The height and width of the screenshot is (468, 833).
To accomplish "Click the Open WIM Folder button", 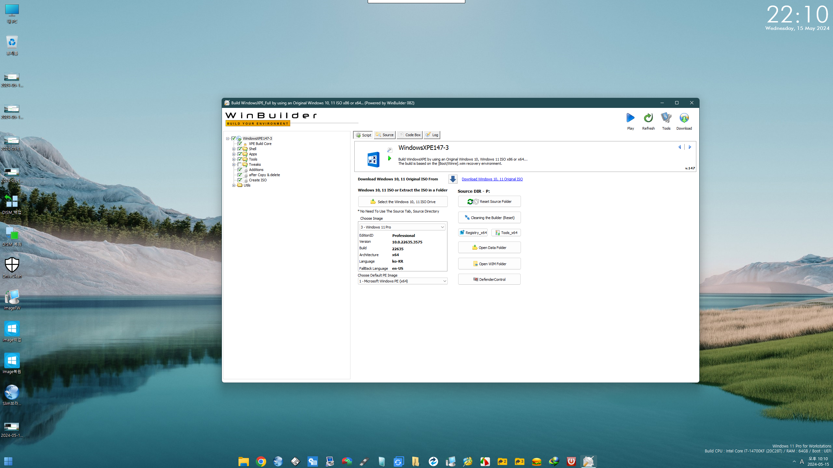I will [489, 264].
